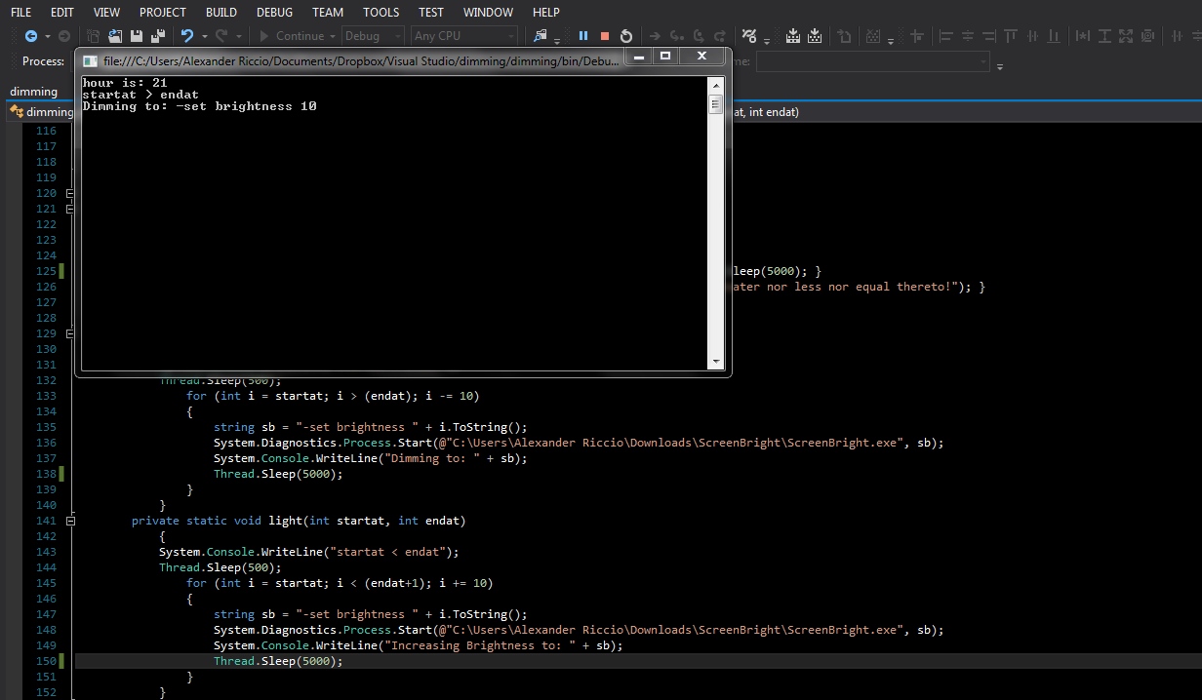The height and width of the screenshot is (700, 1202).
Task: Click the Undo arrow icon
Action: click(186, 36)
